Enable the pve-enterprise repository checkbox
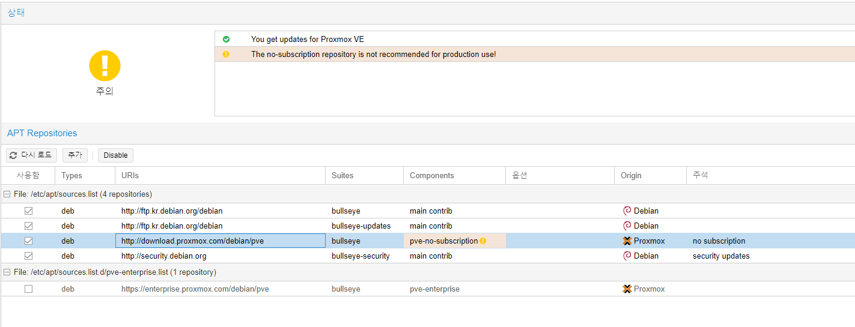855x327 pixels. tap(28, 289)
